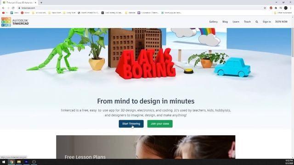The height and width of the screenshot is (165, 294).
Task: Open the Chrome extensions puzzle icon
Action: pyautogui.click(x=276, y=8)
